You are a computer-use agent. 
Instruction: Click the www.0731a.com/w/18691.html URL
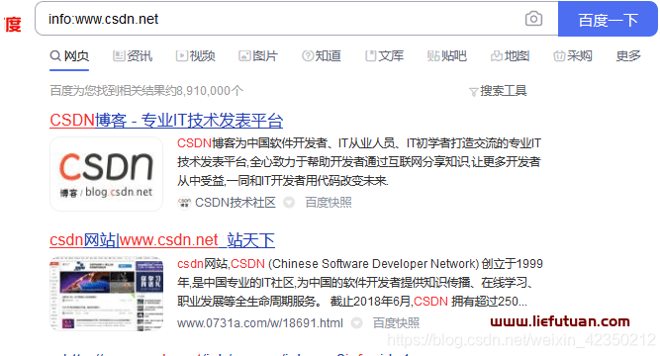[x=260, y=323]
